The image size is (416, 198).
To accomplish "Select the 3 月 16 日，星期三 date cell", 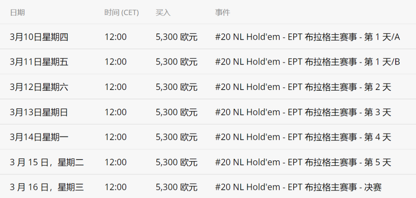I will pos(47,187).
